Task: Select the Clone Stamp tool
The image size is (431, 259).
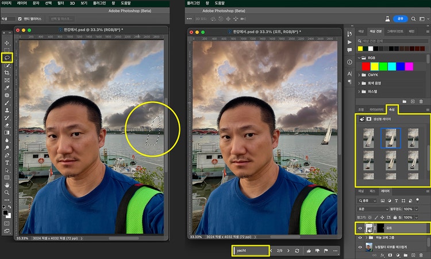Action: pos(7,110)
